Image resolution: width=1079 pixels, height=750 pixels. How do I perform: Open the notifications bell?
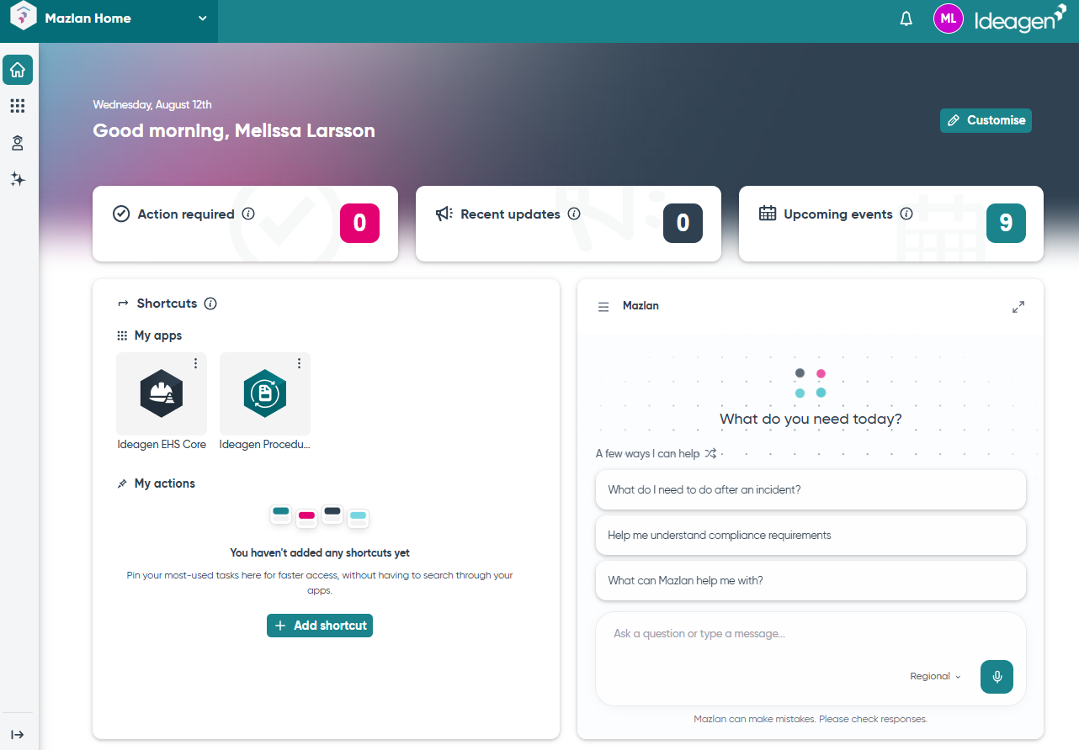click(x=906, y=18)
